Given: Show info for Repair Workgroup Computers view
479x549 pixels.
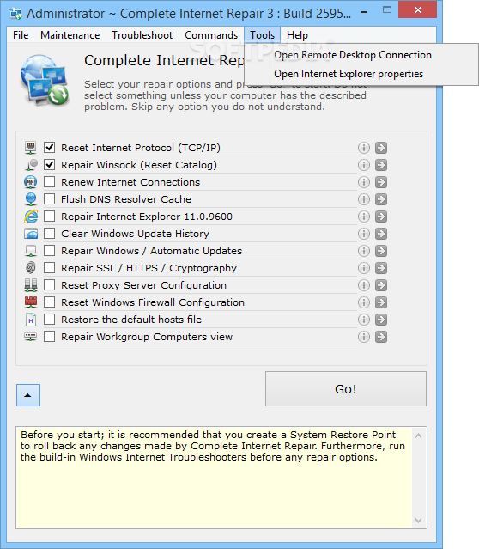Looking at the screenshot, I should click(363, 337).
